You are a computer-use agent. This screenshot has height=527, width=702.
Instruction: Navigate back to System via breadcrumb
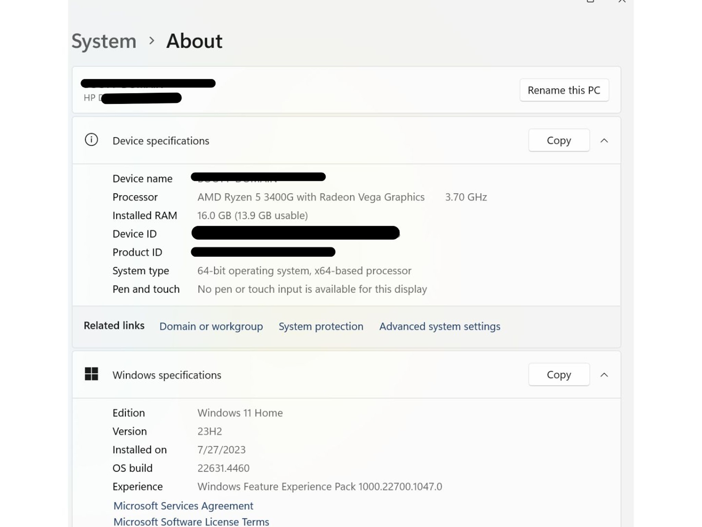pos(103,41)
